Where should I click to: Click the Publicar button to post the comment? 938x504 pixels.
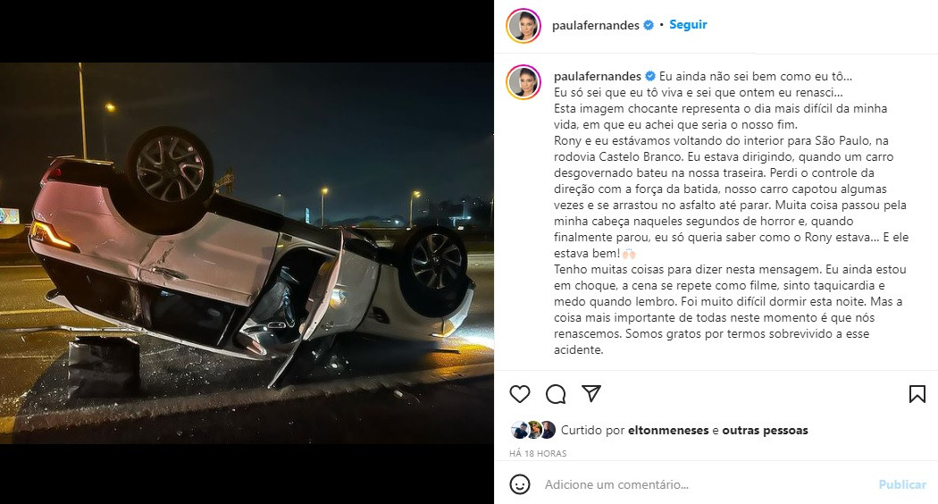click(902, 484)
